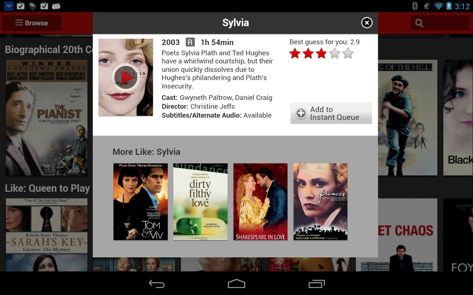Tap the Android head notification icon

[56, 6]
